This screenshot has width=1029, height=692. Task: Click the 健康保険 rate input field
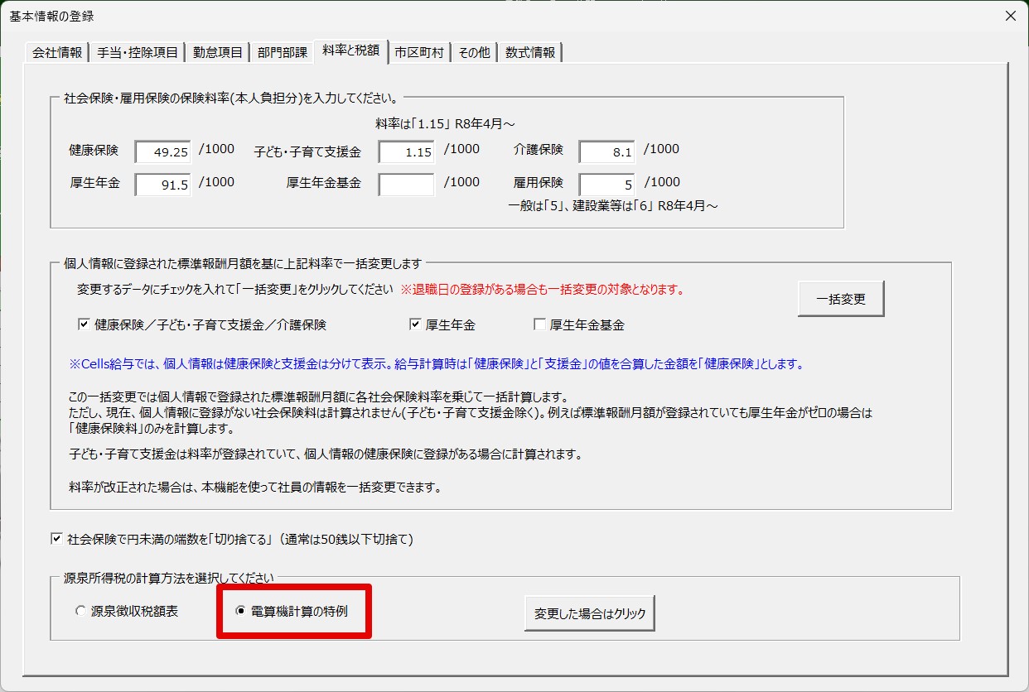(163, 152)
